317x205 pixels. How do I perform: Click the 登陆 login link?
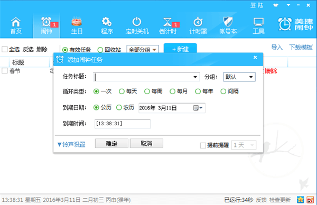(x=257, y=5)
